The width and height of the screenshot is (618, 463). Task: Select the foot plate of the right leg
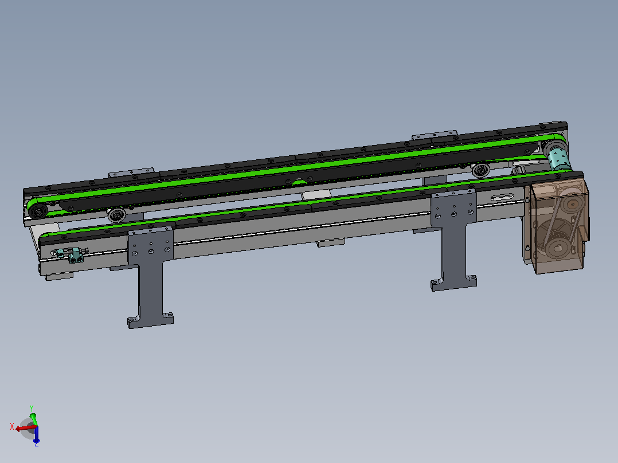coord(453,284)
